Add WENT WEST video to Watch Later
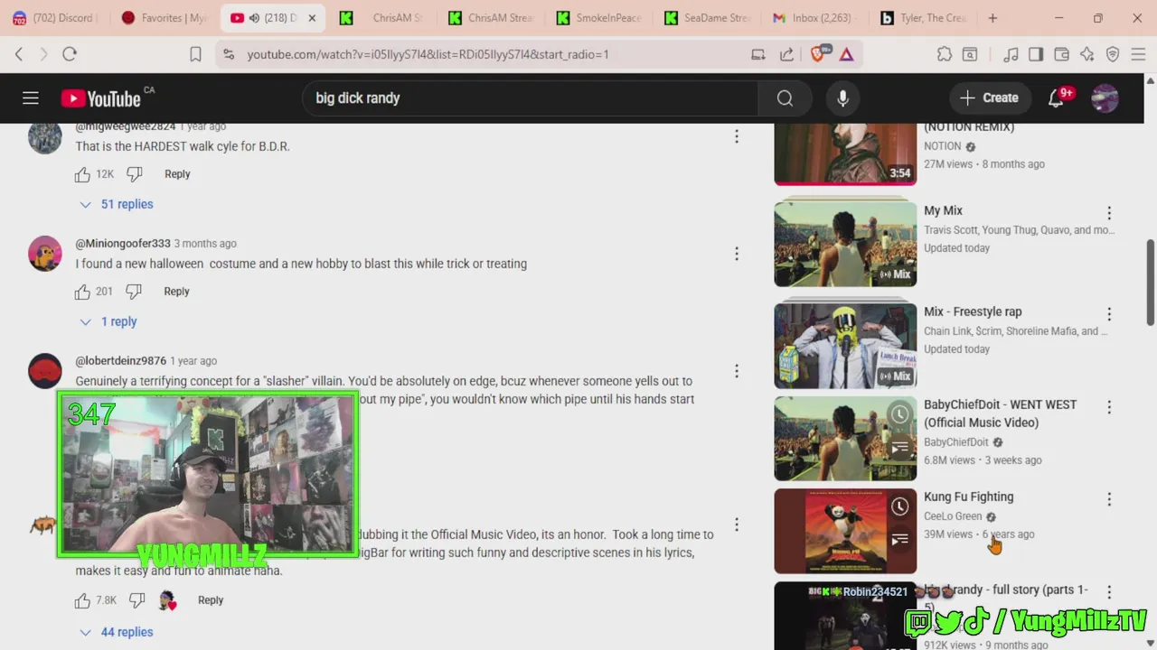Screen dimensions: 1157x650 [899, 414]
